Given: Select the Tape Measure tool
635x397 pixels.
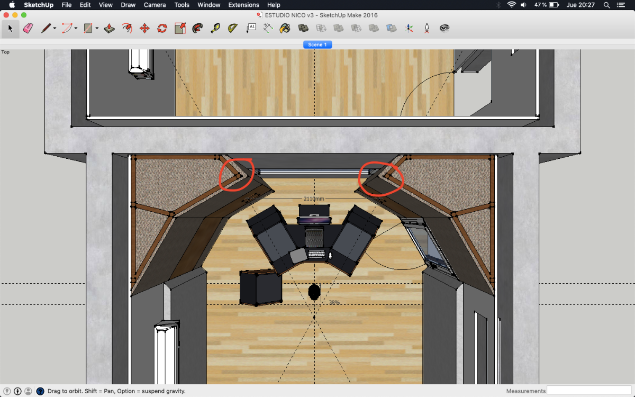Looking at the screenshot, I should point(215,28).
